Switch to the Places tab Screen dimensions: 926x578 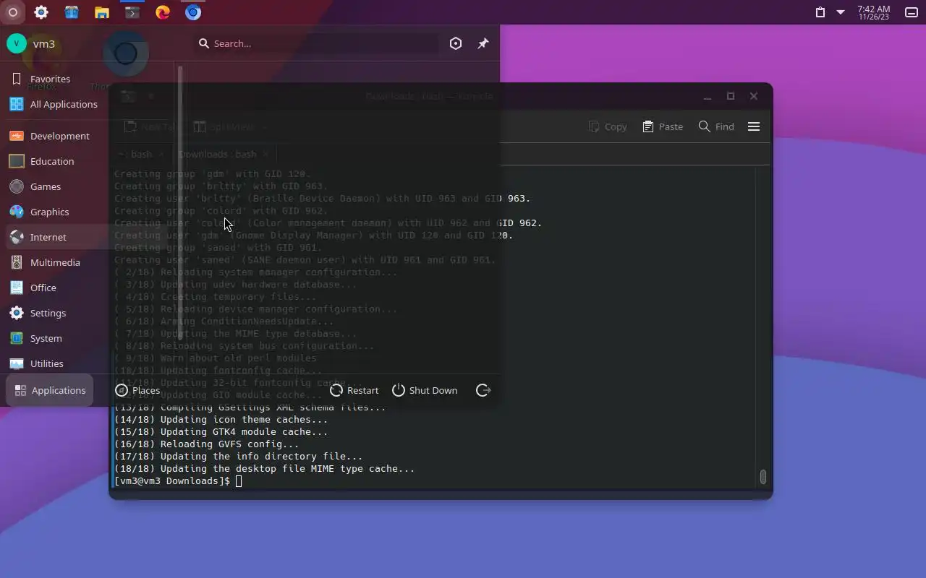click(x=137, y=390)
